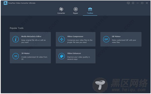Click FonePaw Video Converter Ultimate title
Screen dimensions: 151x94
pyautogui.click(x=22, y=3)
